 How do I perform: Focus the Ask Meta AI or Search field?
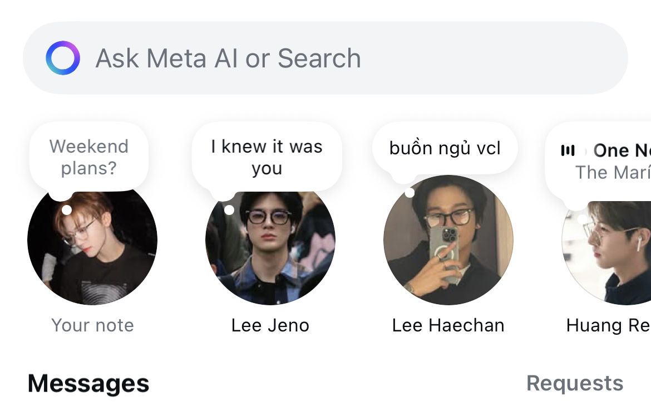(334, 58)
